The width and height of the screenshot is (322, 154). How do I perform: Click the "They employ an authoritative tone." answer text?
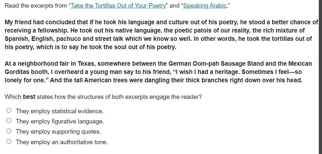(62, 142)
